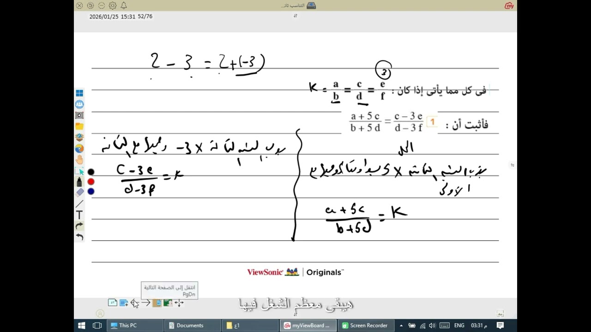The height and width of the screenshot is (332, 591).
Task: Switch to Documents taskbar window
Action: [193, 325]
